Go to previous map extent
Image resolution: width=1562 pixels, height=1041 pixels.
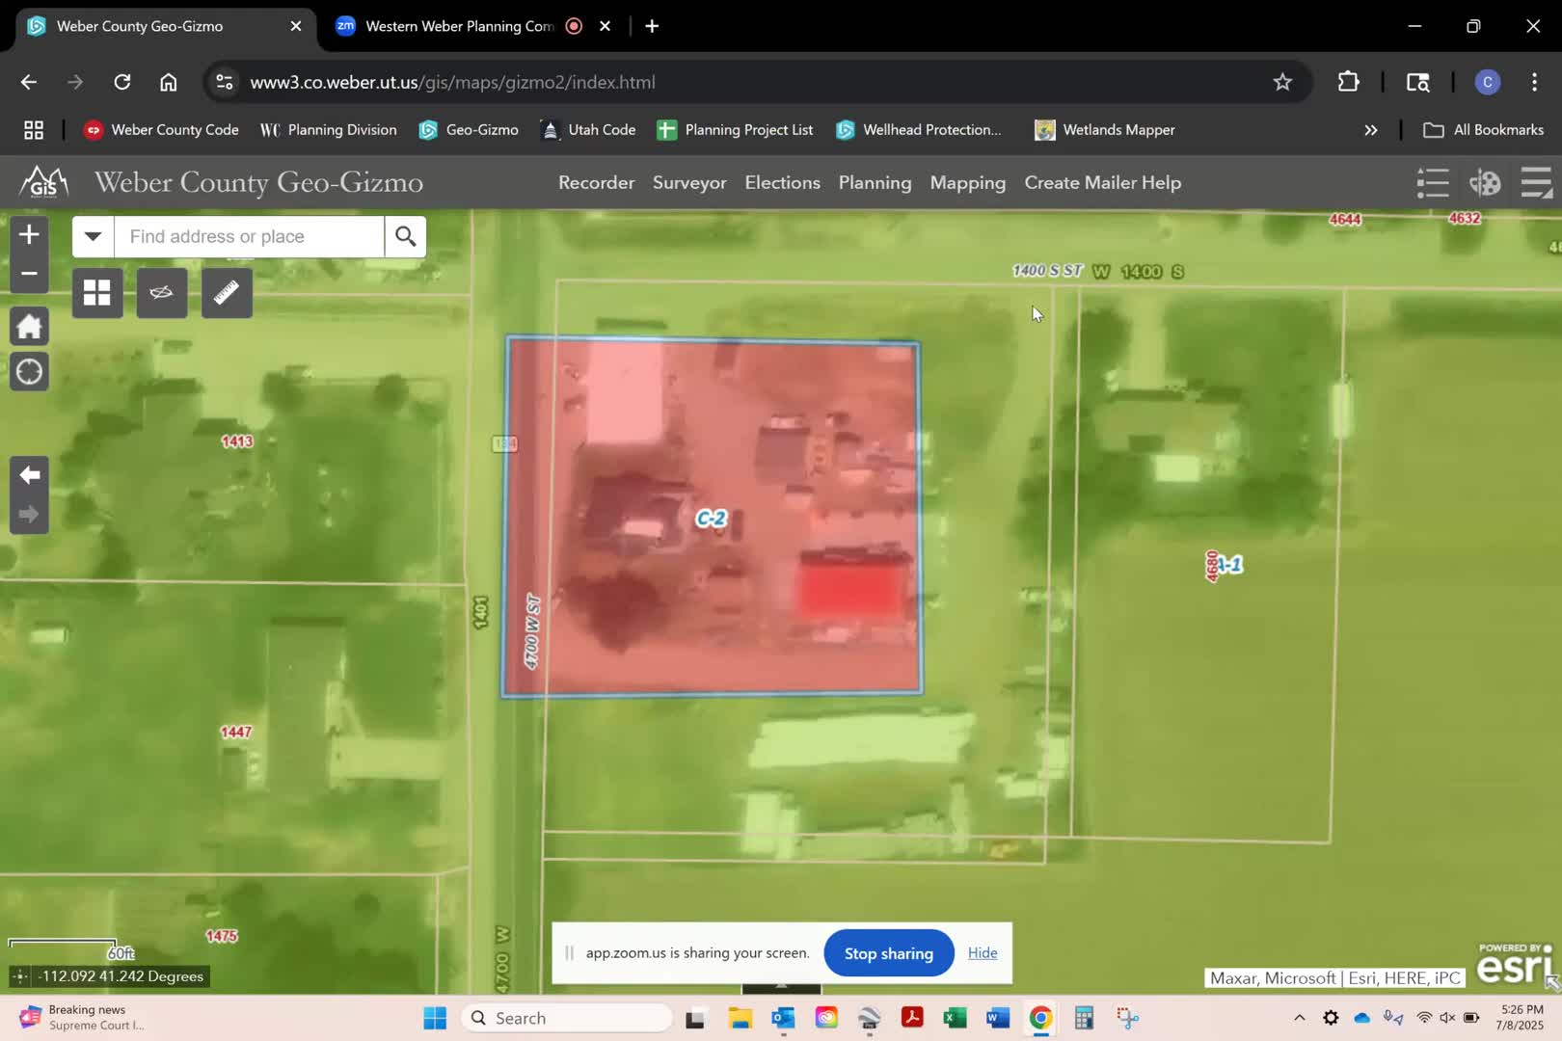point(29,475)
